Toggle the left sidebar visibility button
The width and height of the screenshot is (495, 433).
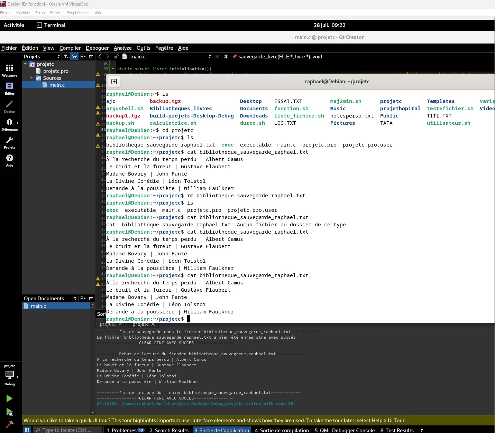[27, 430]
